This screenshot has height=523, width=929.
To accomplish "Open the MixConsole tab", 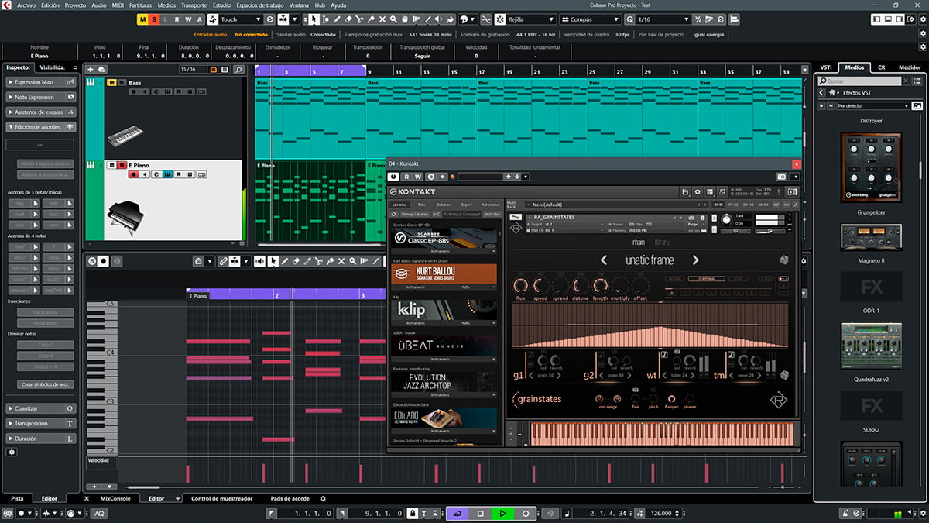I will pyautogui.click(x=115, y=499).
